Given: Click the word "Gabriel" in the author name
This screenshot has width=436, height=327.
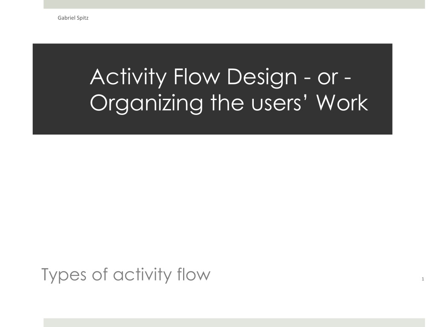Looking at the screenshot, I should coord(66,18).
